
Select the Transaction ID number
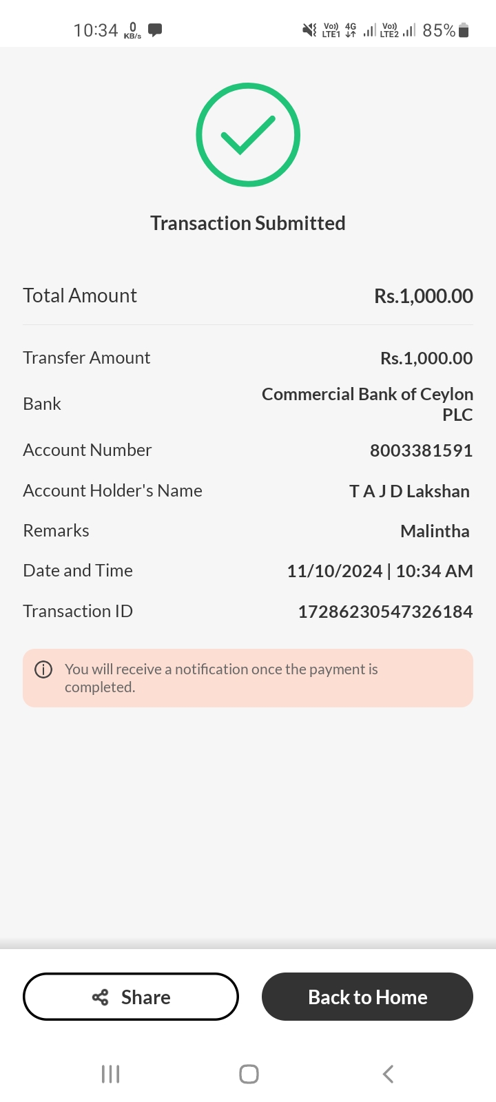[385, 612]
